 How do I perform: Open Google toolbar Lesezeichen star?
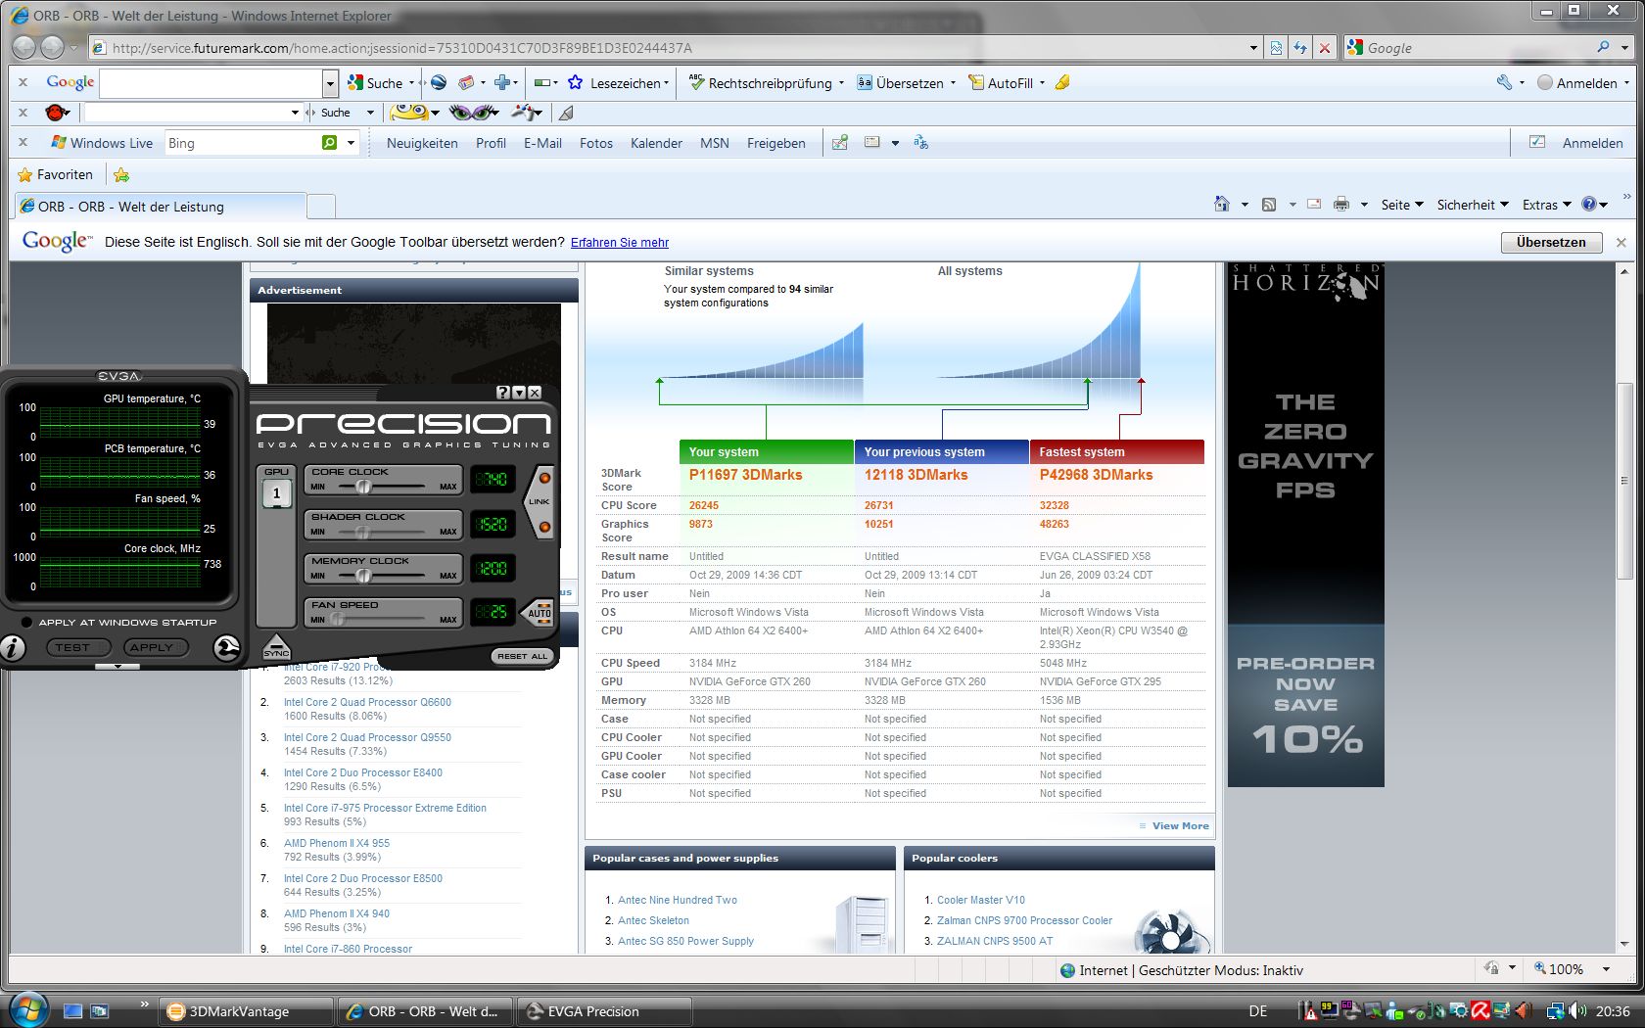coord(576,83)
